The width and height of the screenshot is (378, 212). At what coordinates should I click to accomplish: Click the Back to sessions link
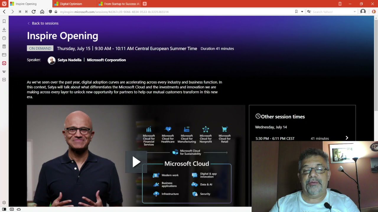[x=43, y=23]
